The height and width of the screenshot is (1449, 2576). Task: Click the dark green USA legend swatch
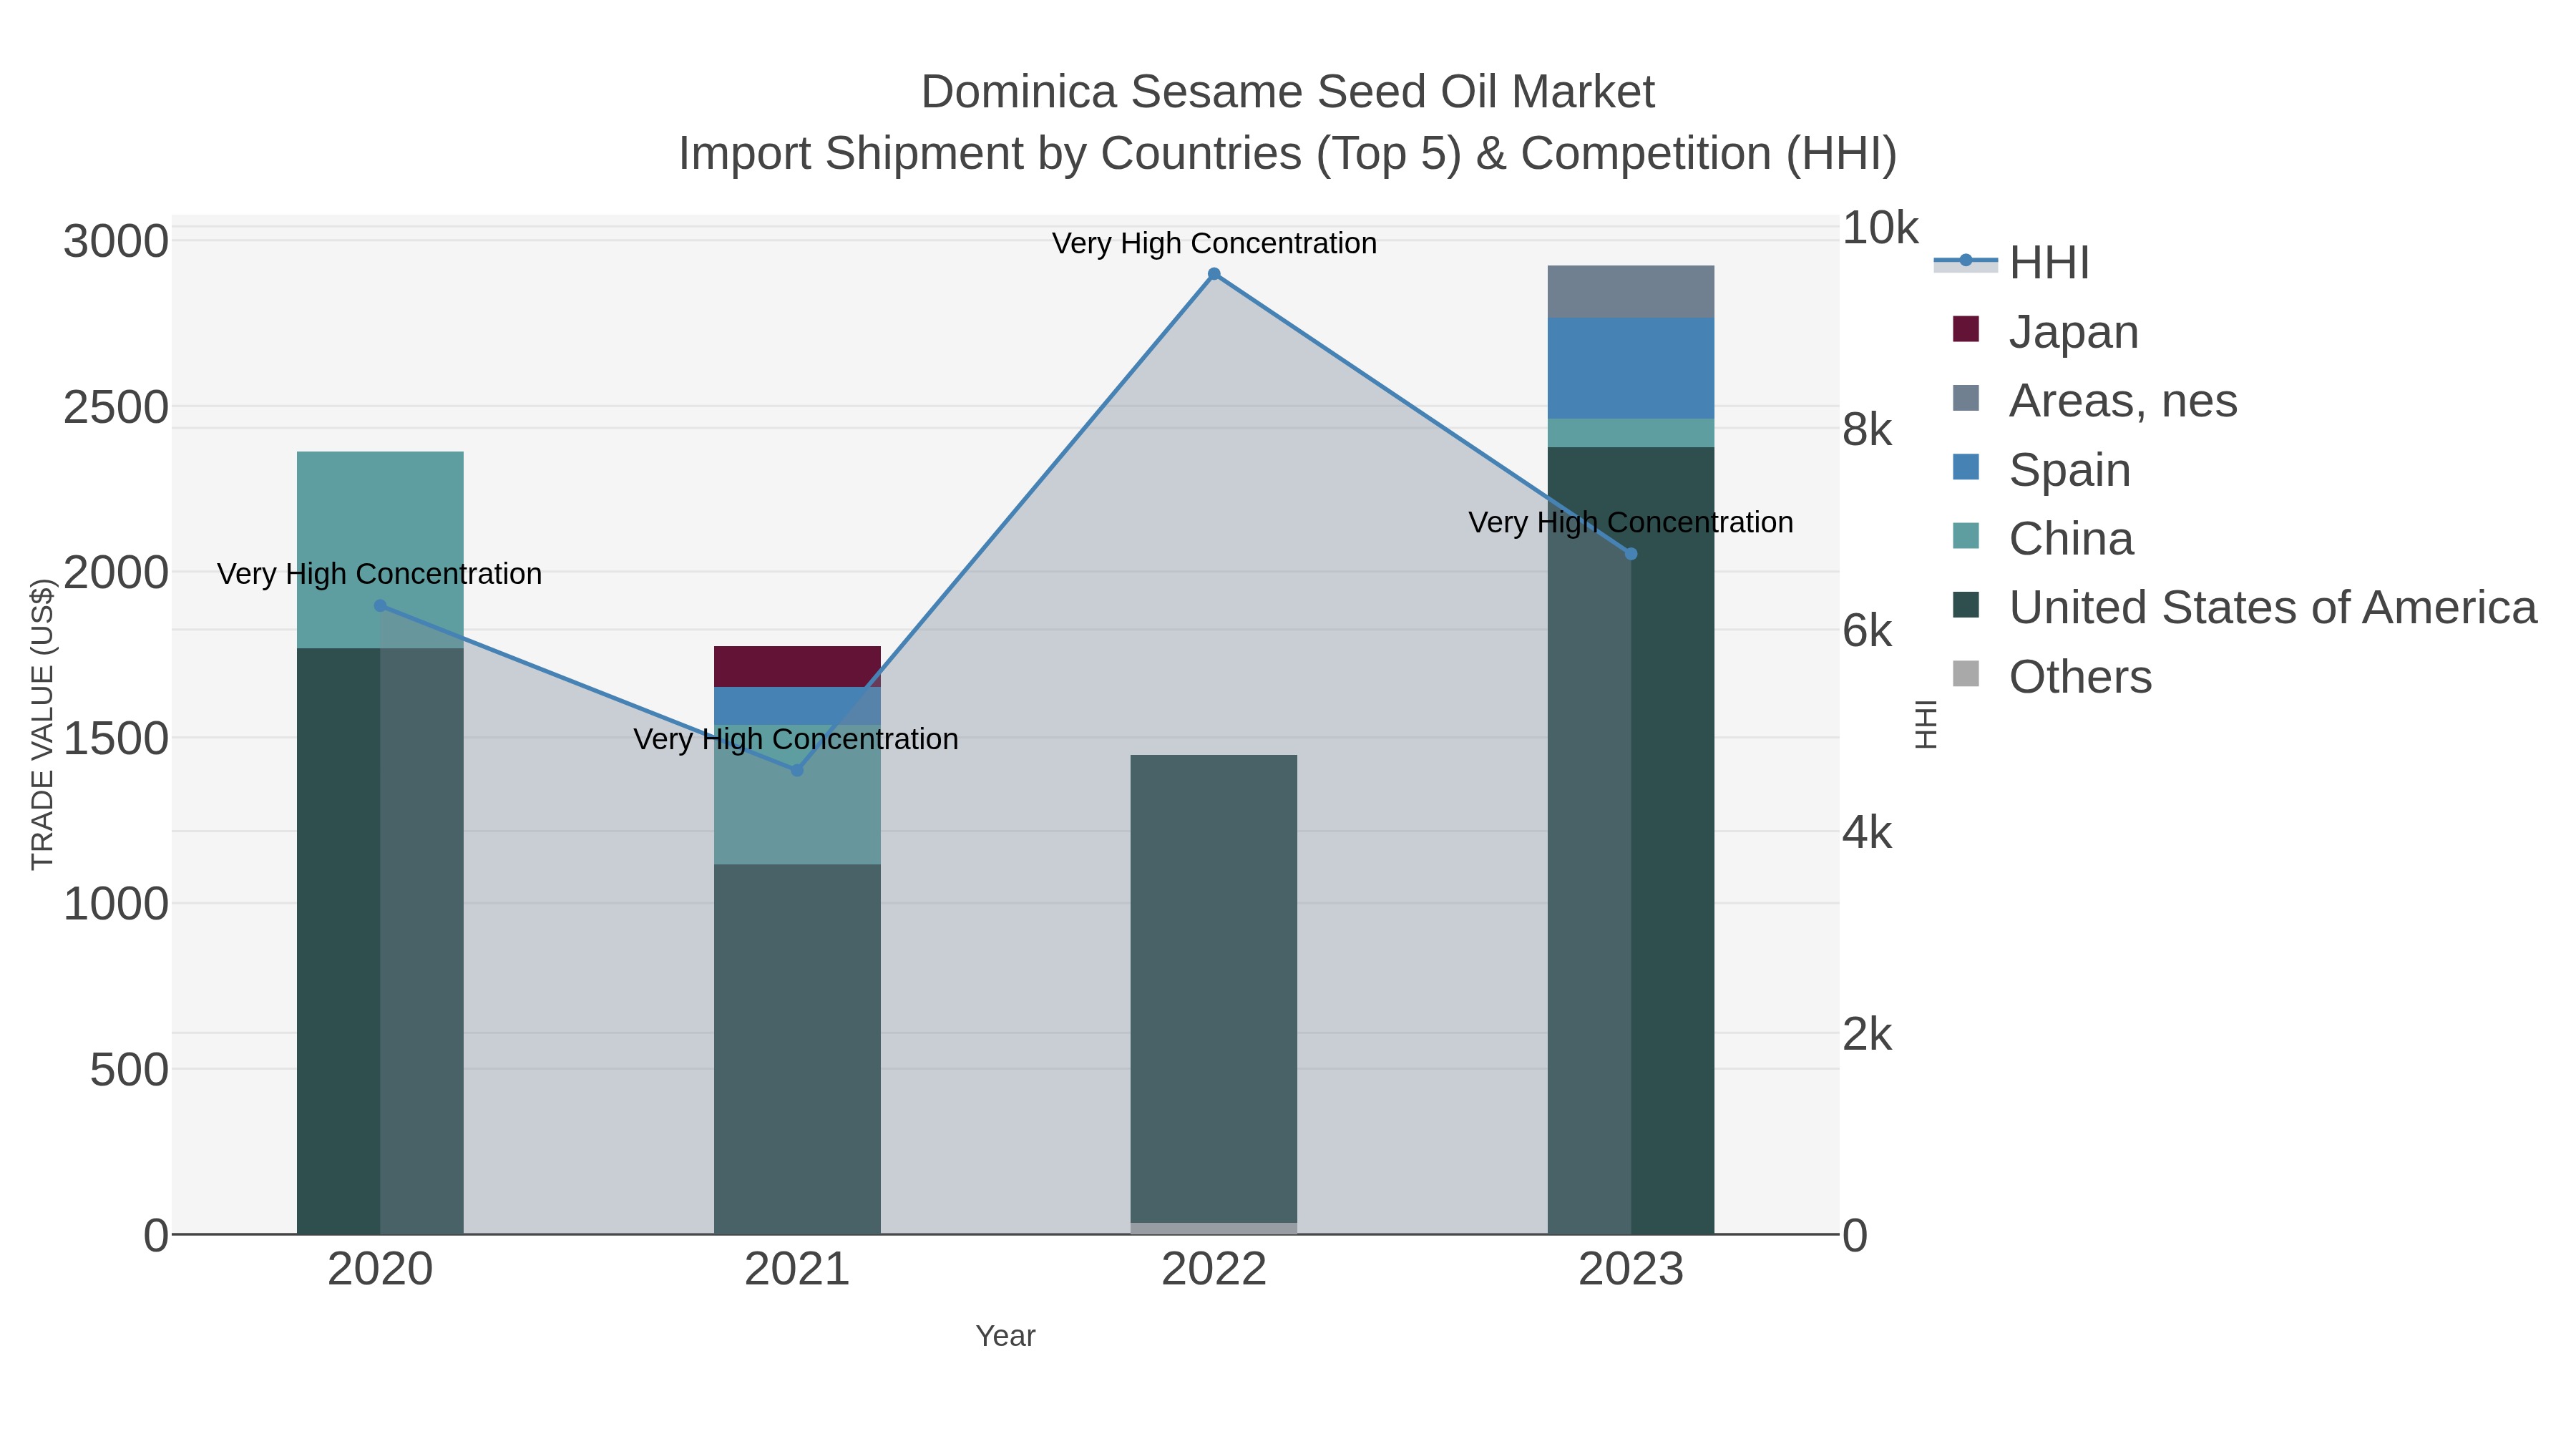(1966, 605)
